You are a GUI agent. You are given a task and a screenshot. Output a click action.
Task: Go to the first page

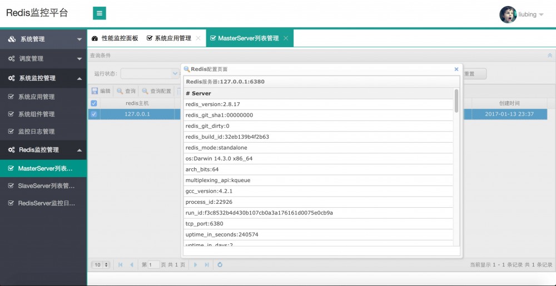(x=121, y=265)
